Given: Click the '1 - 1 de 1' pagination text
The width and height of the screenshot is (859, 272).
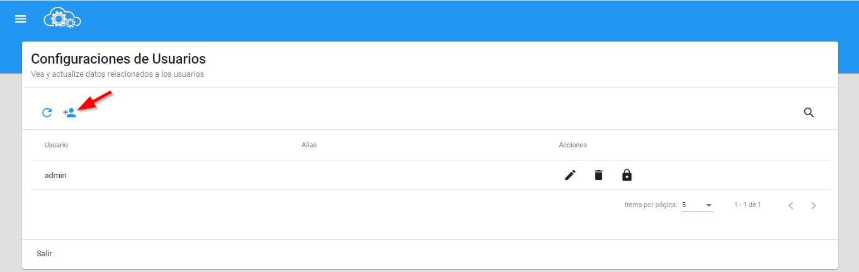Looking at the screenshot, I should [x=748, y=205].
